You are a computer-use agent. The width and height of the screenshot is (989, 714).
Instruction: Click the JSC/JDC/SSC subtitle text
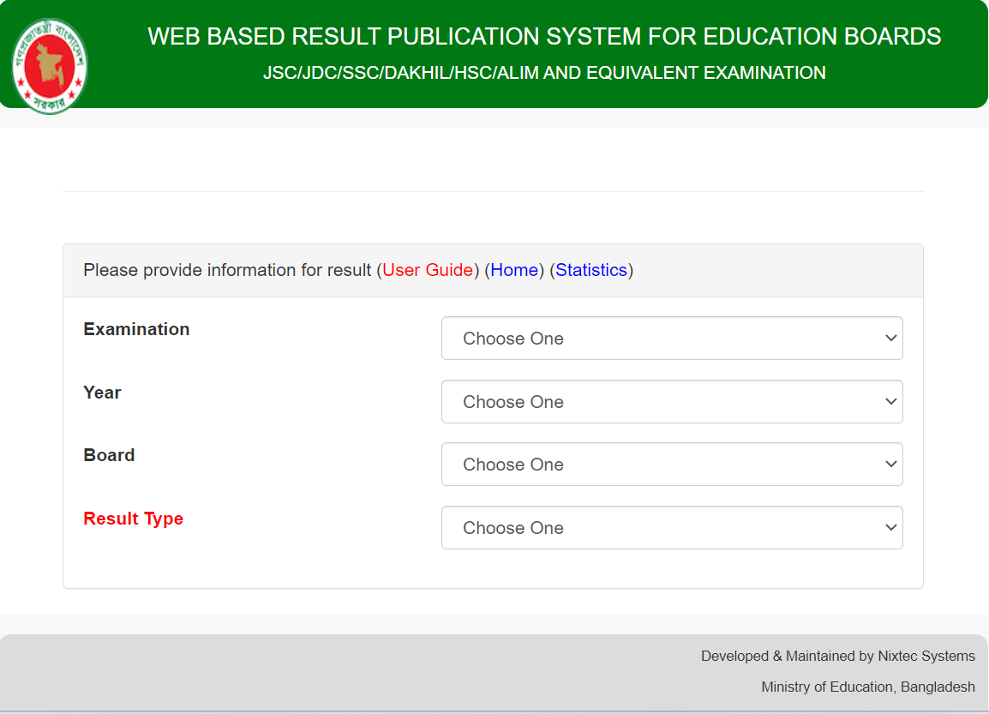click(x=544, y=73)
